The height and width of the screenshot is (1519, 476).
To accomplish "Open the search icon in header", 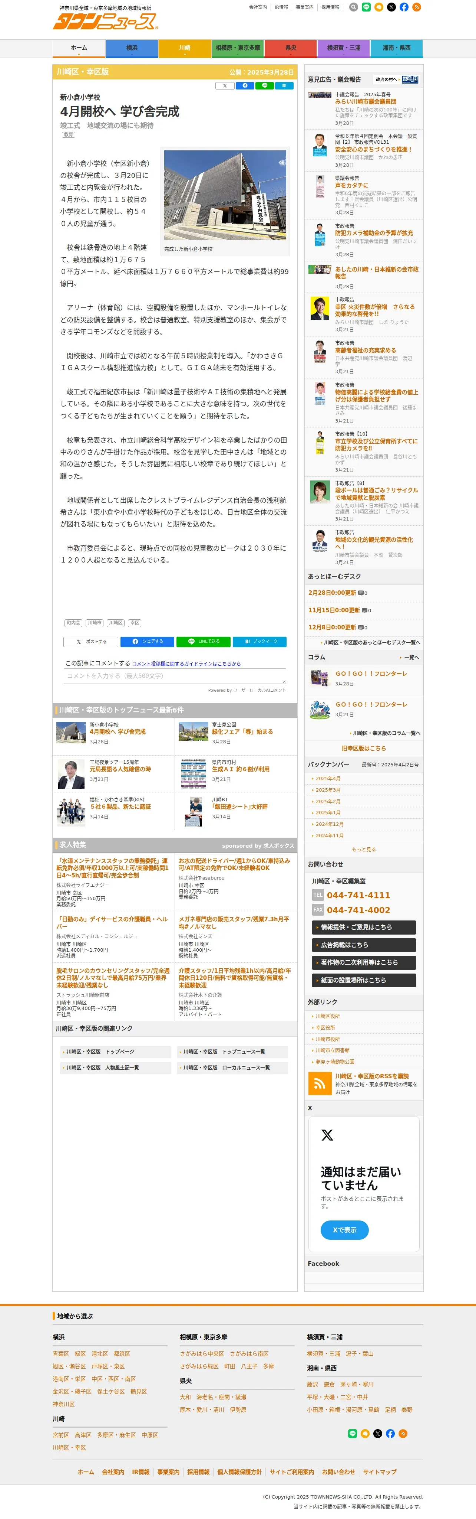I will pyautogui.click(x=353, y=7).
